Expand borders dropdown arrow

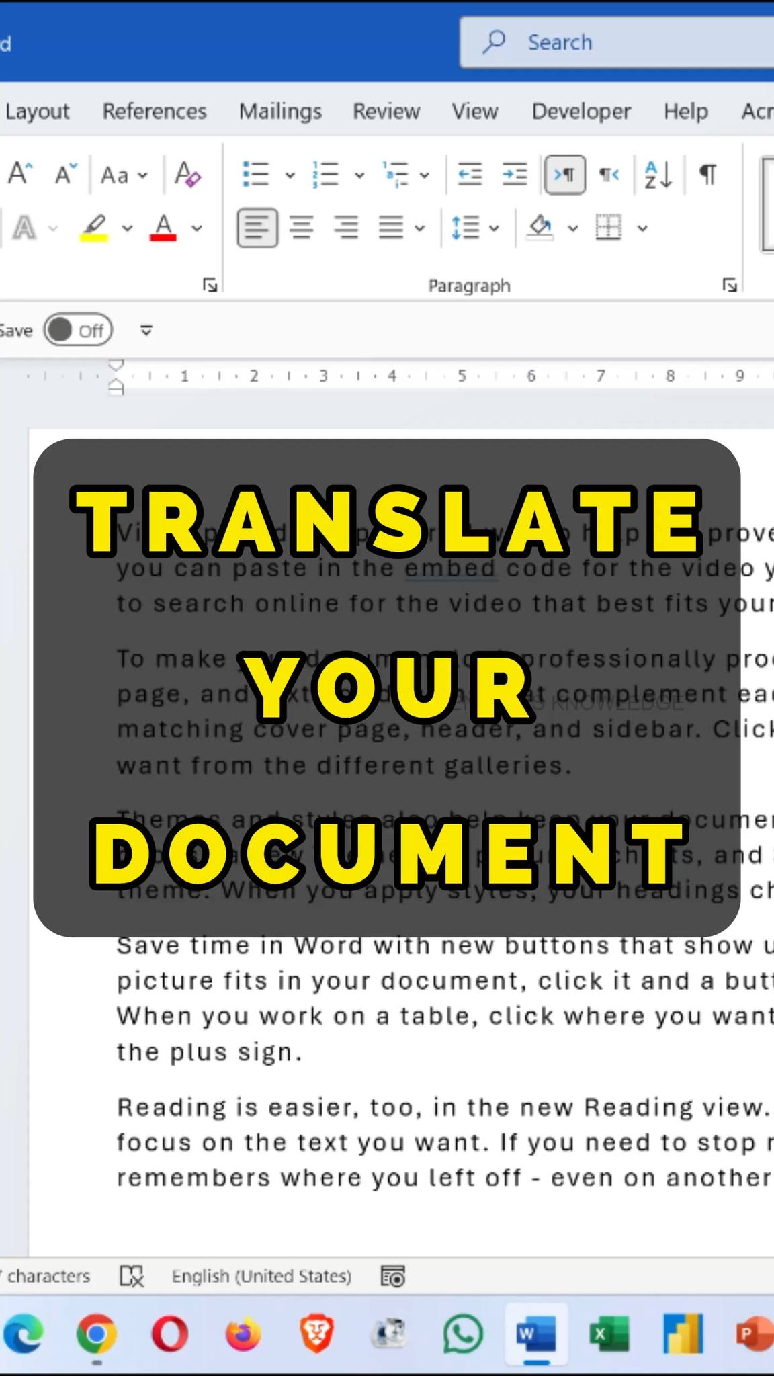click(643, 228)
